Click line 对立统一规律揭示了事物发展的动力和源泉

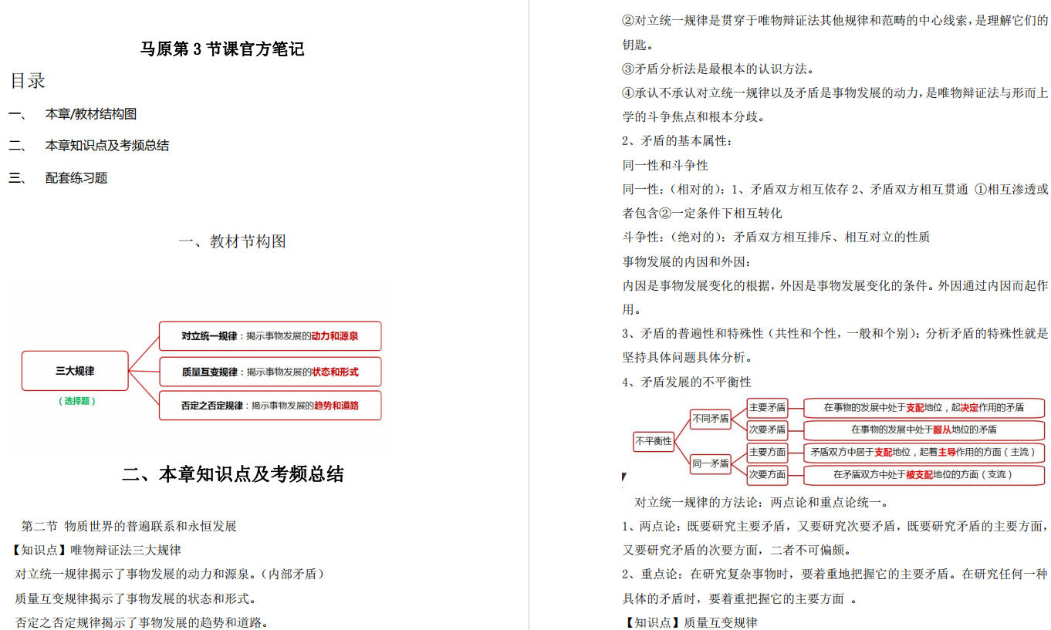[170, 574]
